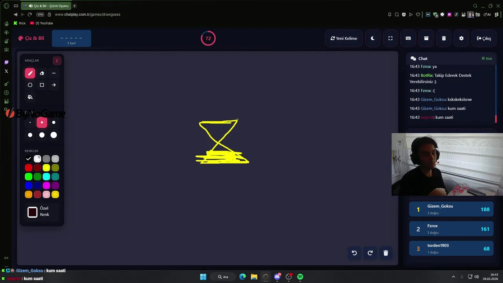Viewport: 503px width, 283px height.
Task: Select the eraser tool
Action: [42, 73]
